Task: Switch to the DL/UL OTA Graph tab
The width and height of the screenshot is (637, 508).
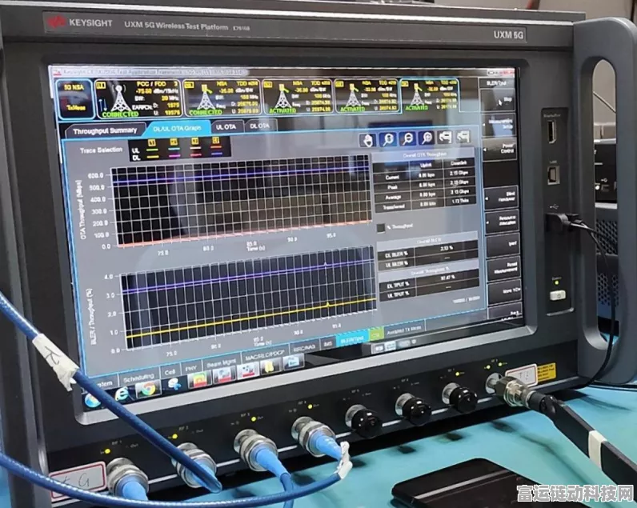Action: 177,128
